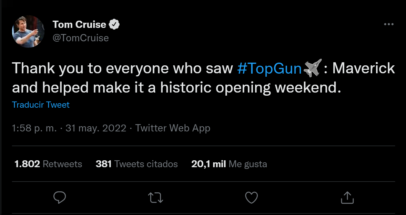
Task: Click the reply speech bubble icon
Action: 60,197
